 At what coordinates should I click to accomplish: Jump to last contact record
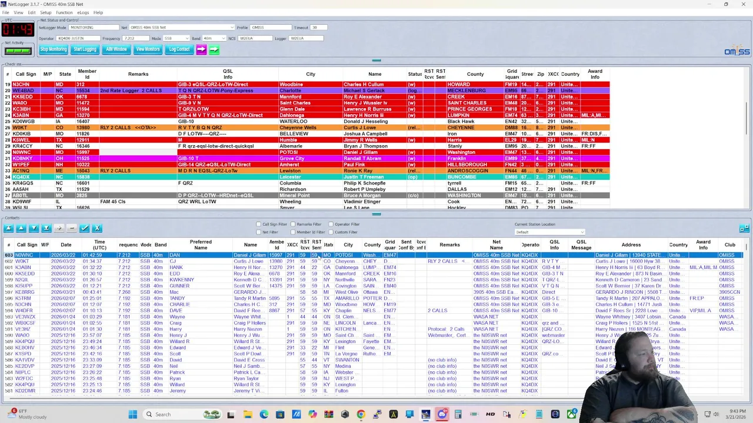coord(46,228)
